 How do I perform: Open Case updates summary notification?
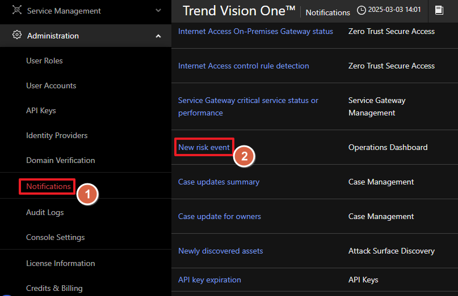[219, 182]
